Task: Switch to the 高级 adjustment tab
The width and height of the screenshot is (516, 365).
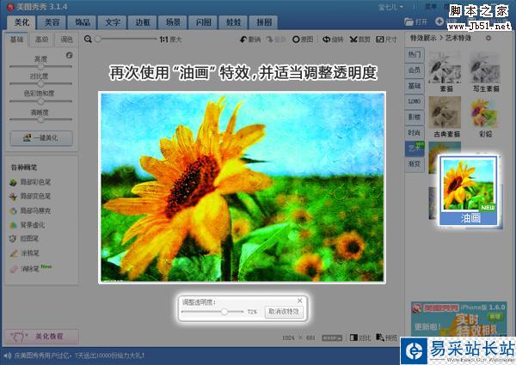Action: 41,40
